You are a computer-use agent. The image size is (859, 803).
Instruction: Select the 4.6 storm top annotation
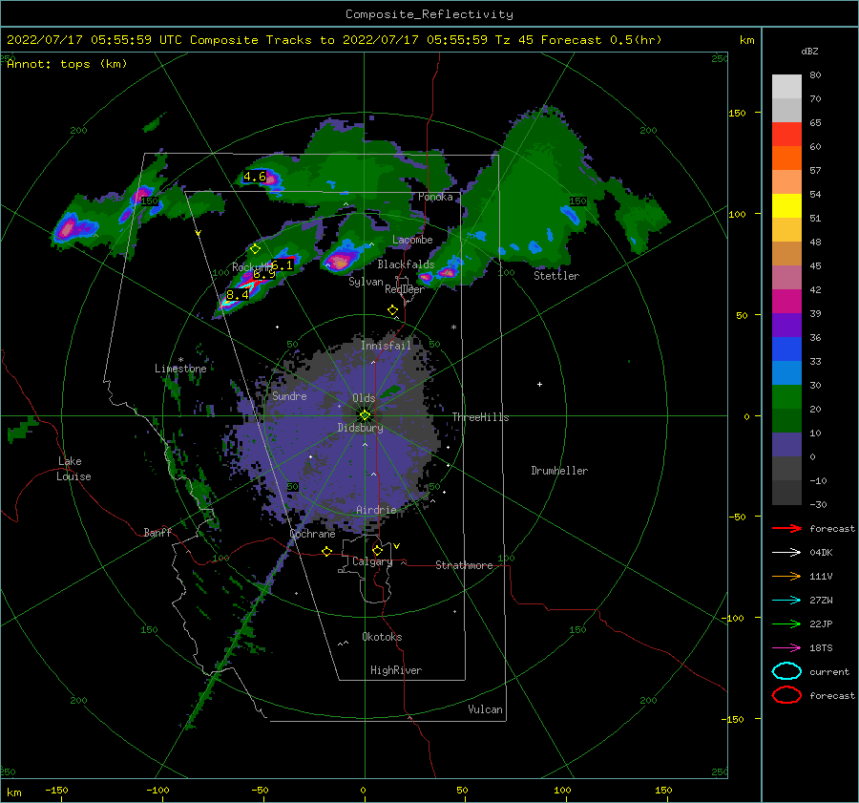coord(255,177)
